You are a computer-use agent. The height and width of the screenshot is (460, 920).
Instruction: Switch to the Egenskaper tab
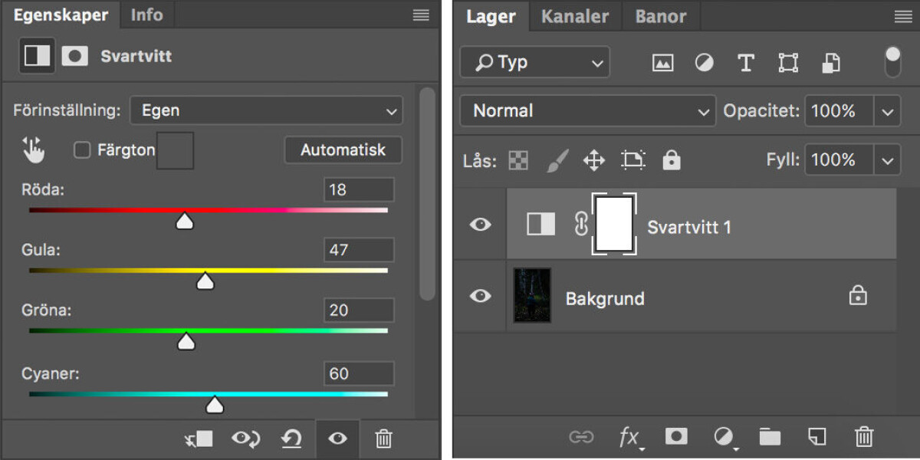tap(61, 15)
